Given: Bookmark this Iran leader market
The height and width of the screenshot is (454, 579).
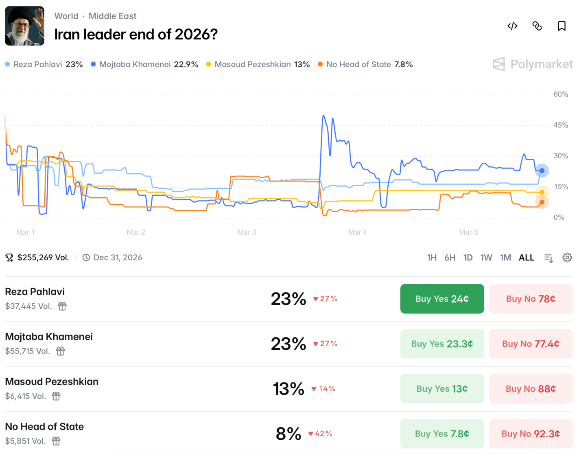Looking at the screenshot, I should point(562,26).
